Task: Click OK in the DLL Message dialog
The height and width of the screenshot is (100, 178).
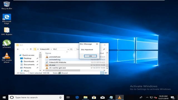Action: click(90, 56)
